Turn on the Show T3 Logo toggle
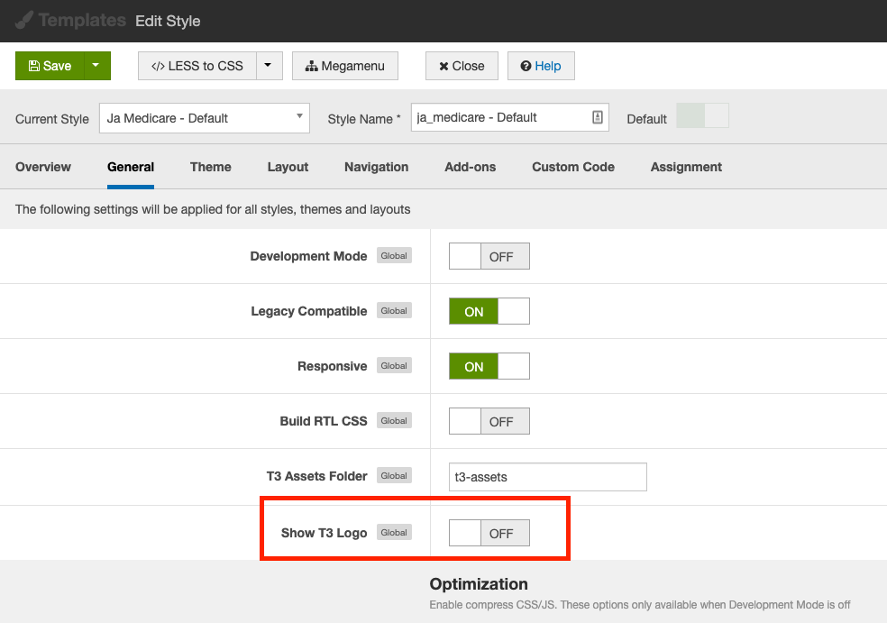 (x=489, y=533)
